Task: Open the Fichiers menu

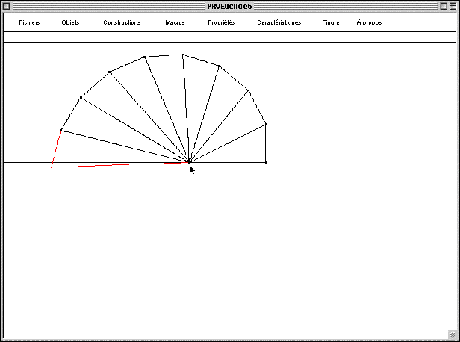Action: pos(29,22)
